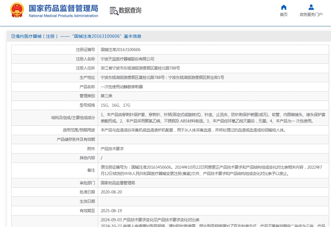Select the 生产地址 row label
Screen dimensions: 331x227
[87, 77]
